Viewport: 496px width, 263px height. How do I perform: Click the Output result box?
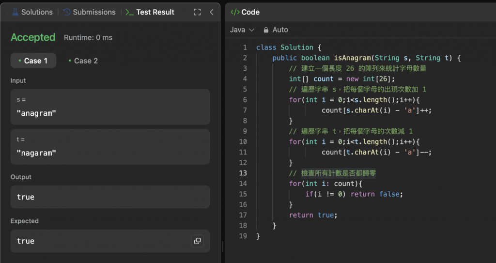pyautogui.click(x=110, y=197)
